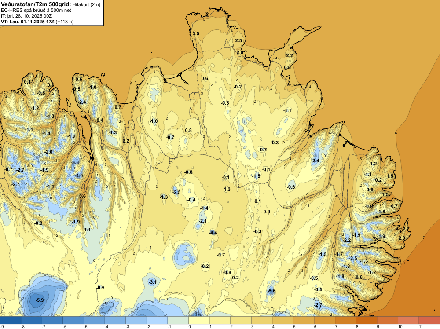Click the legend scale label -5
The height and width of the screenshot is (329, 440).
tap(85, 326)
